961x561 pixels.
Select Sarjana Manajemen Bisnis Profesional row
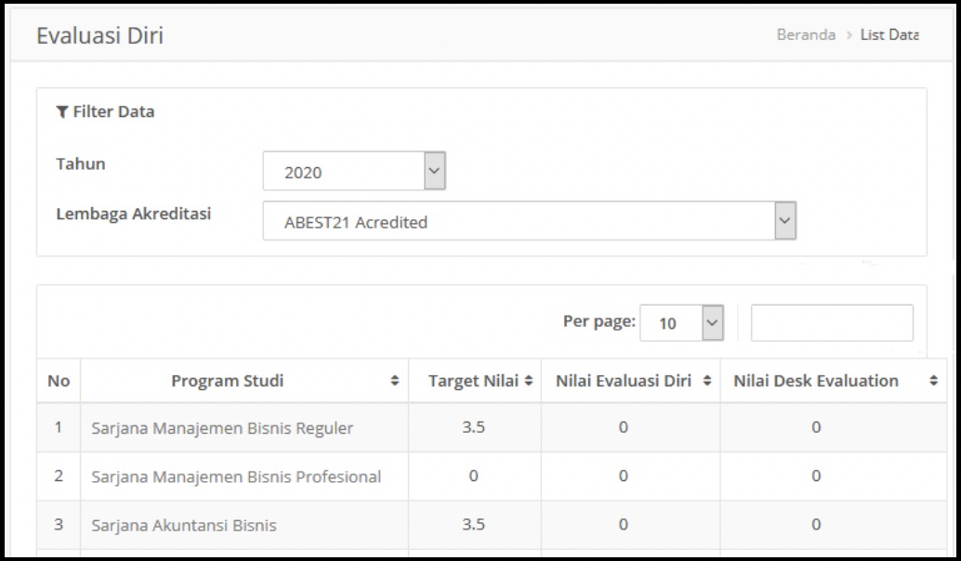click(236, 476)
